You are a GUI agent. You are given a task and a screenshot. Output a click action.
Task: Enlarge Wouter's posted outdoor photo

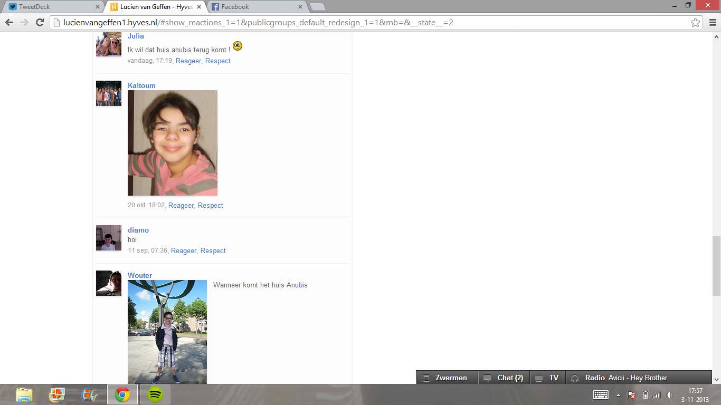coord(167,332)
